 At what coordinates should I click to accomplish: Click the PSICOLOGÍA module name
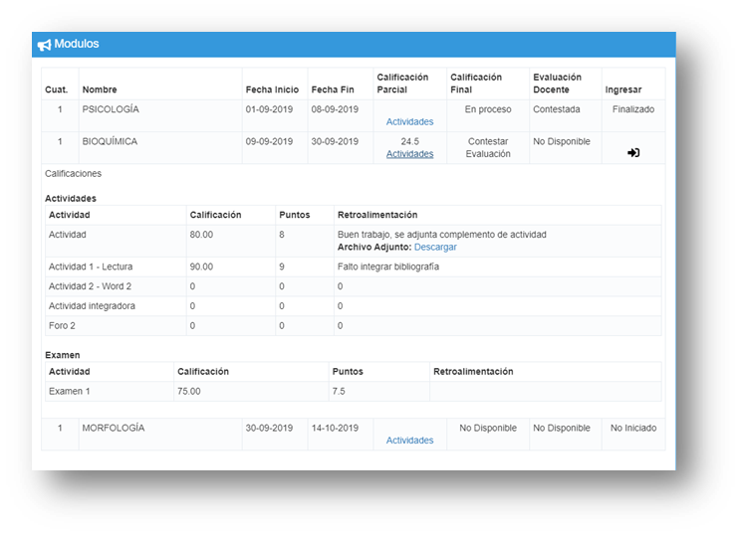point(111,109)
